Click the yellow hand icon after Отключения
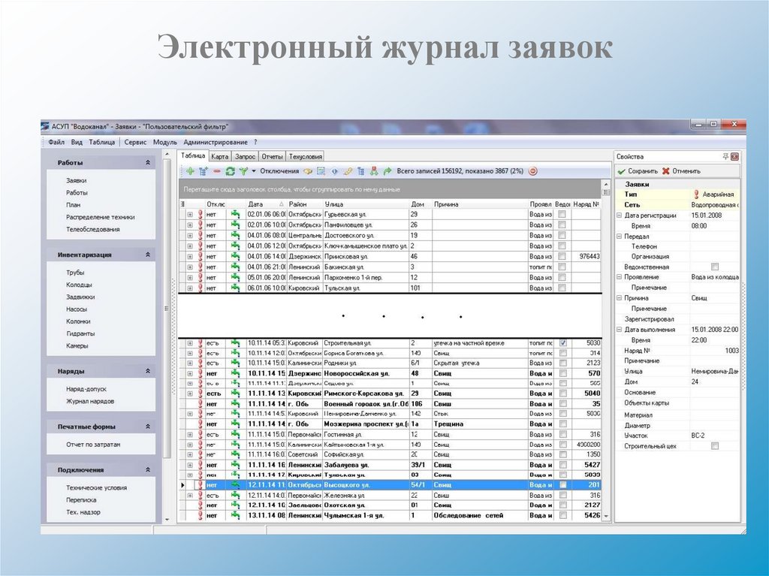The height and width of the screenshot is (576, 769). pos(308,171)
